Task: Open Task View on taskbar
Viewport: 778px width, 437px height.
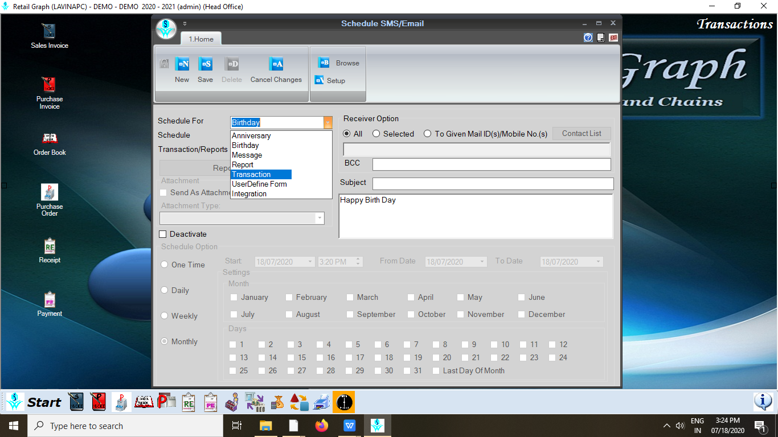Action: tap(237, 426)
